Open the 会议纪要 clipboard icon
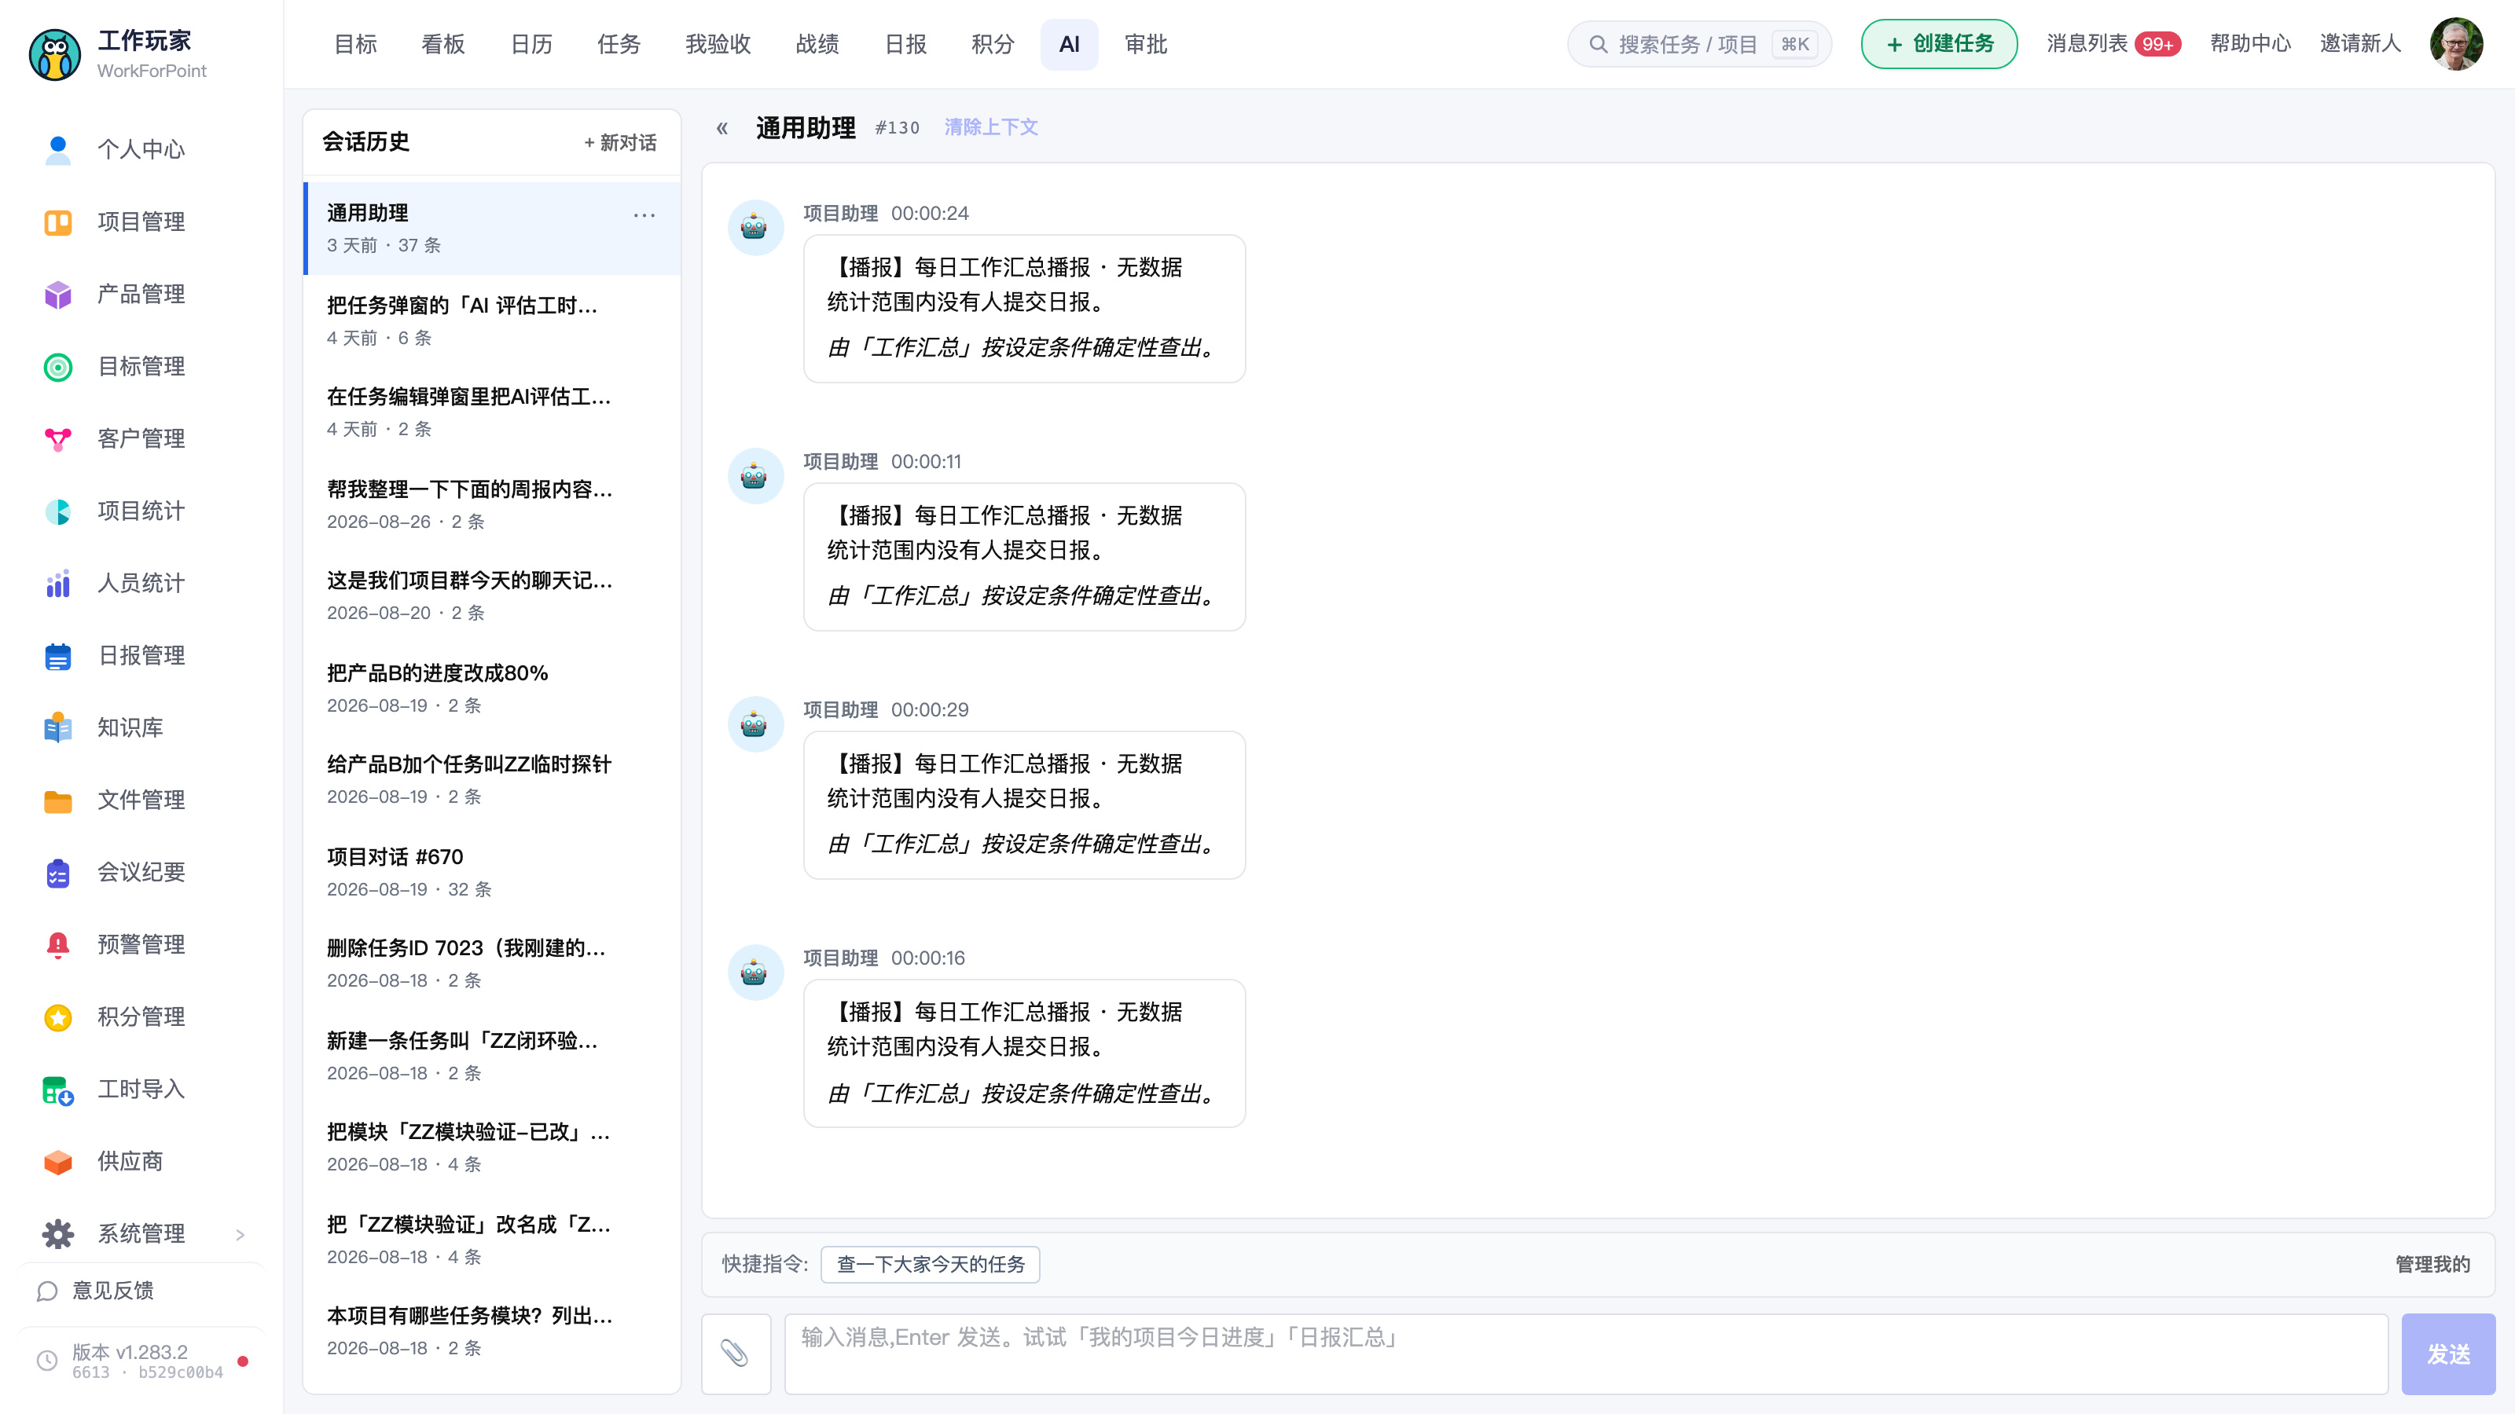 (57, 873)
